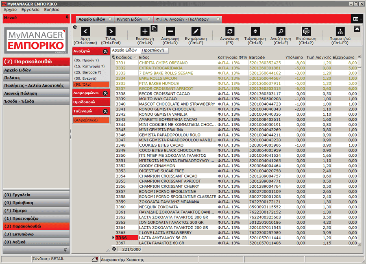Close the Φ.Π.Α. Αγορών - Πωλήσεων tab

coord(218,19)
